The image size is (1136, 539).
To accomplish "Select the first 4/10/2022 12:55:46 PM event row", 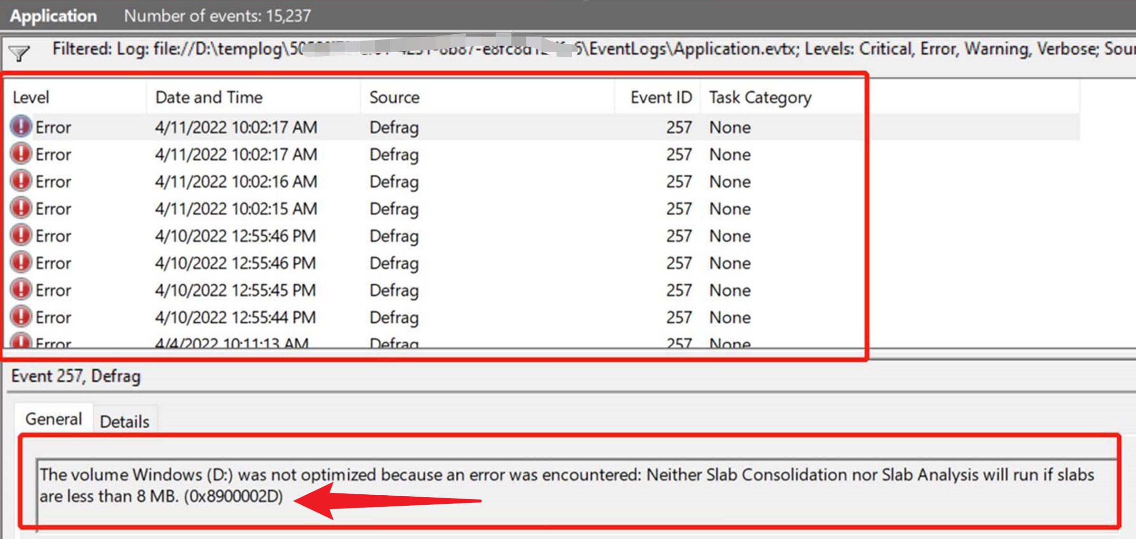I will tap(235, 236).
